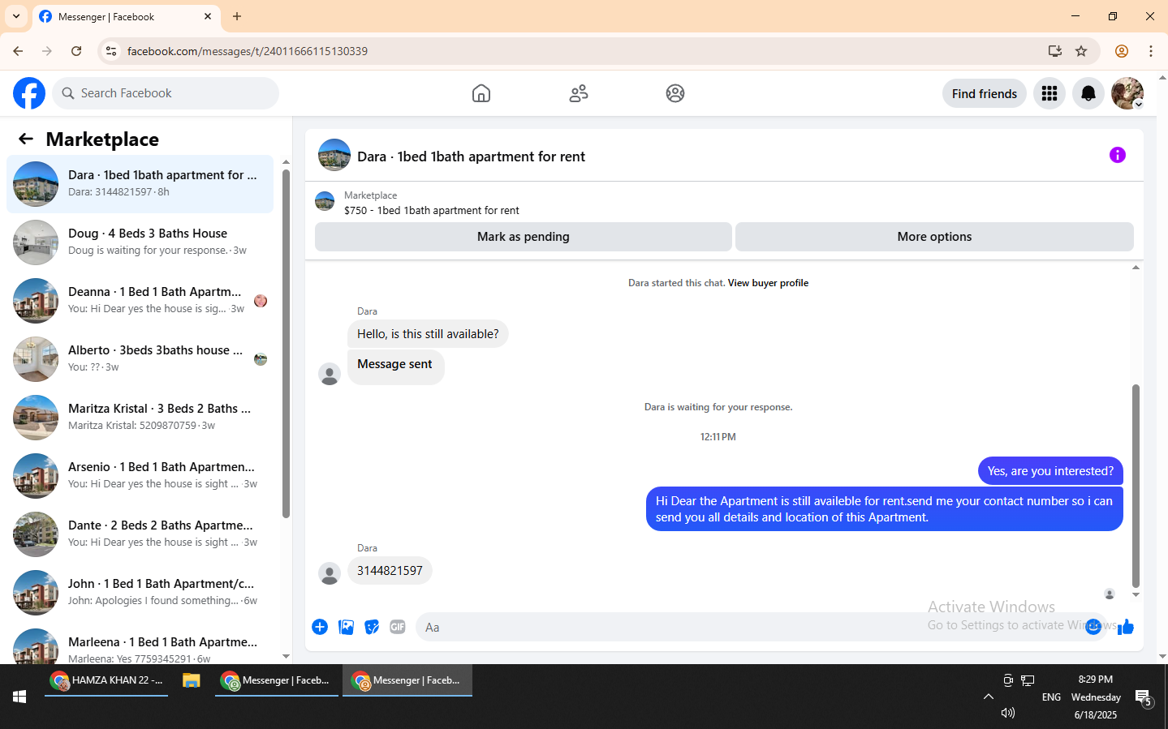View site information icon in address bar
Screen dimensions: 1168x729
[x=111, y=51]
